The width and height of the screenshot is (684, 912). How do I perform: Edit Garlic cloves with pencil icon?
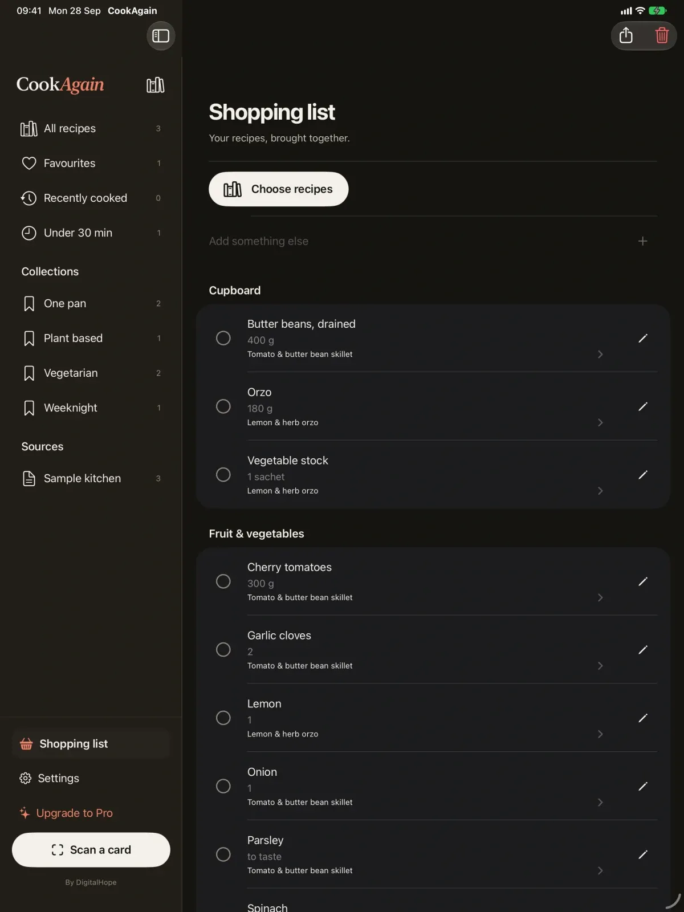point(642,650)
